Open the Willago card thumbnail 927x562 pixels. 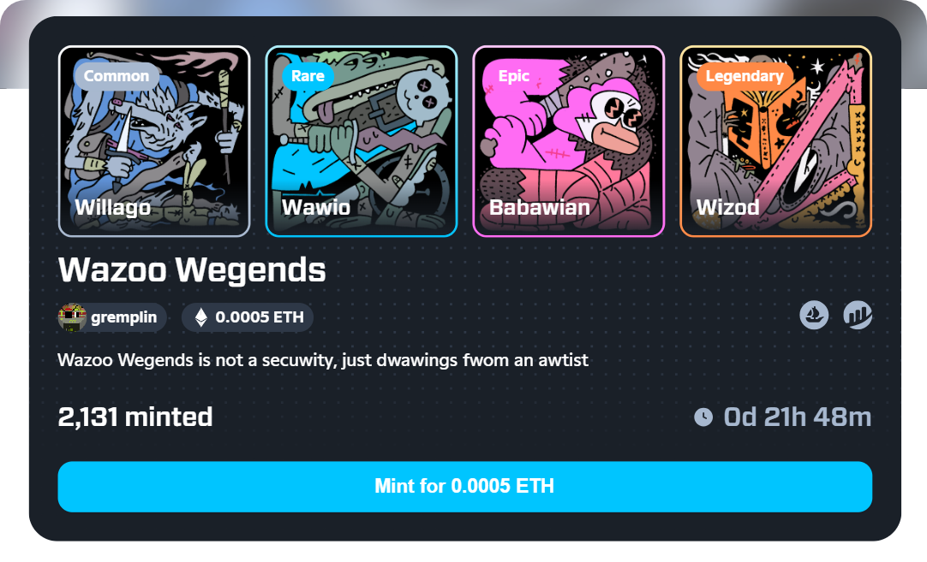tap(154, 141)
